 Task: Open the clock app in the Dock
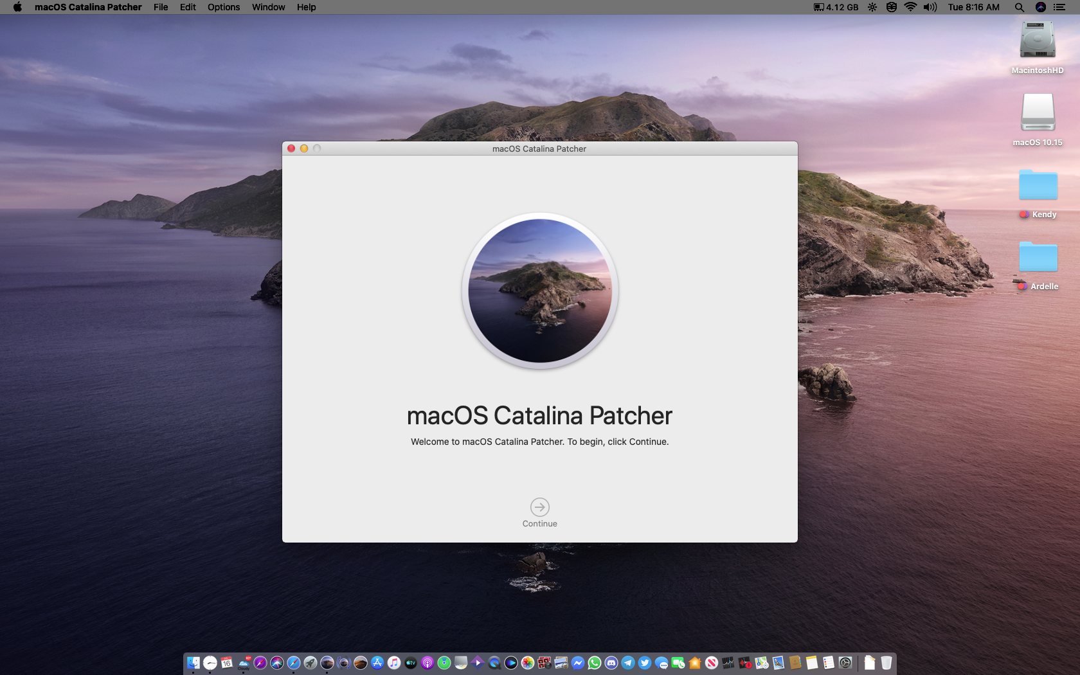tap(210, 663)
